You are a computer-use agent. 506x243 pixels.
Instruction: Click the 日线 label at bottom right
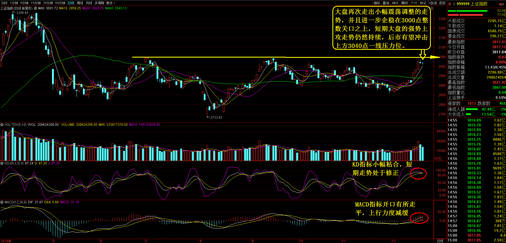pos(440,241)
